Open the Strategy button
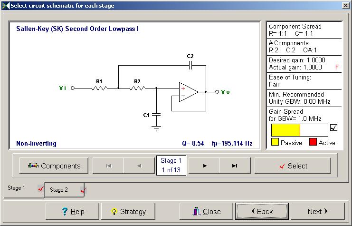352x226 pixels. click(x=128, y=211)
